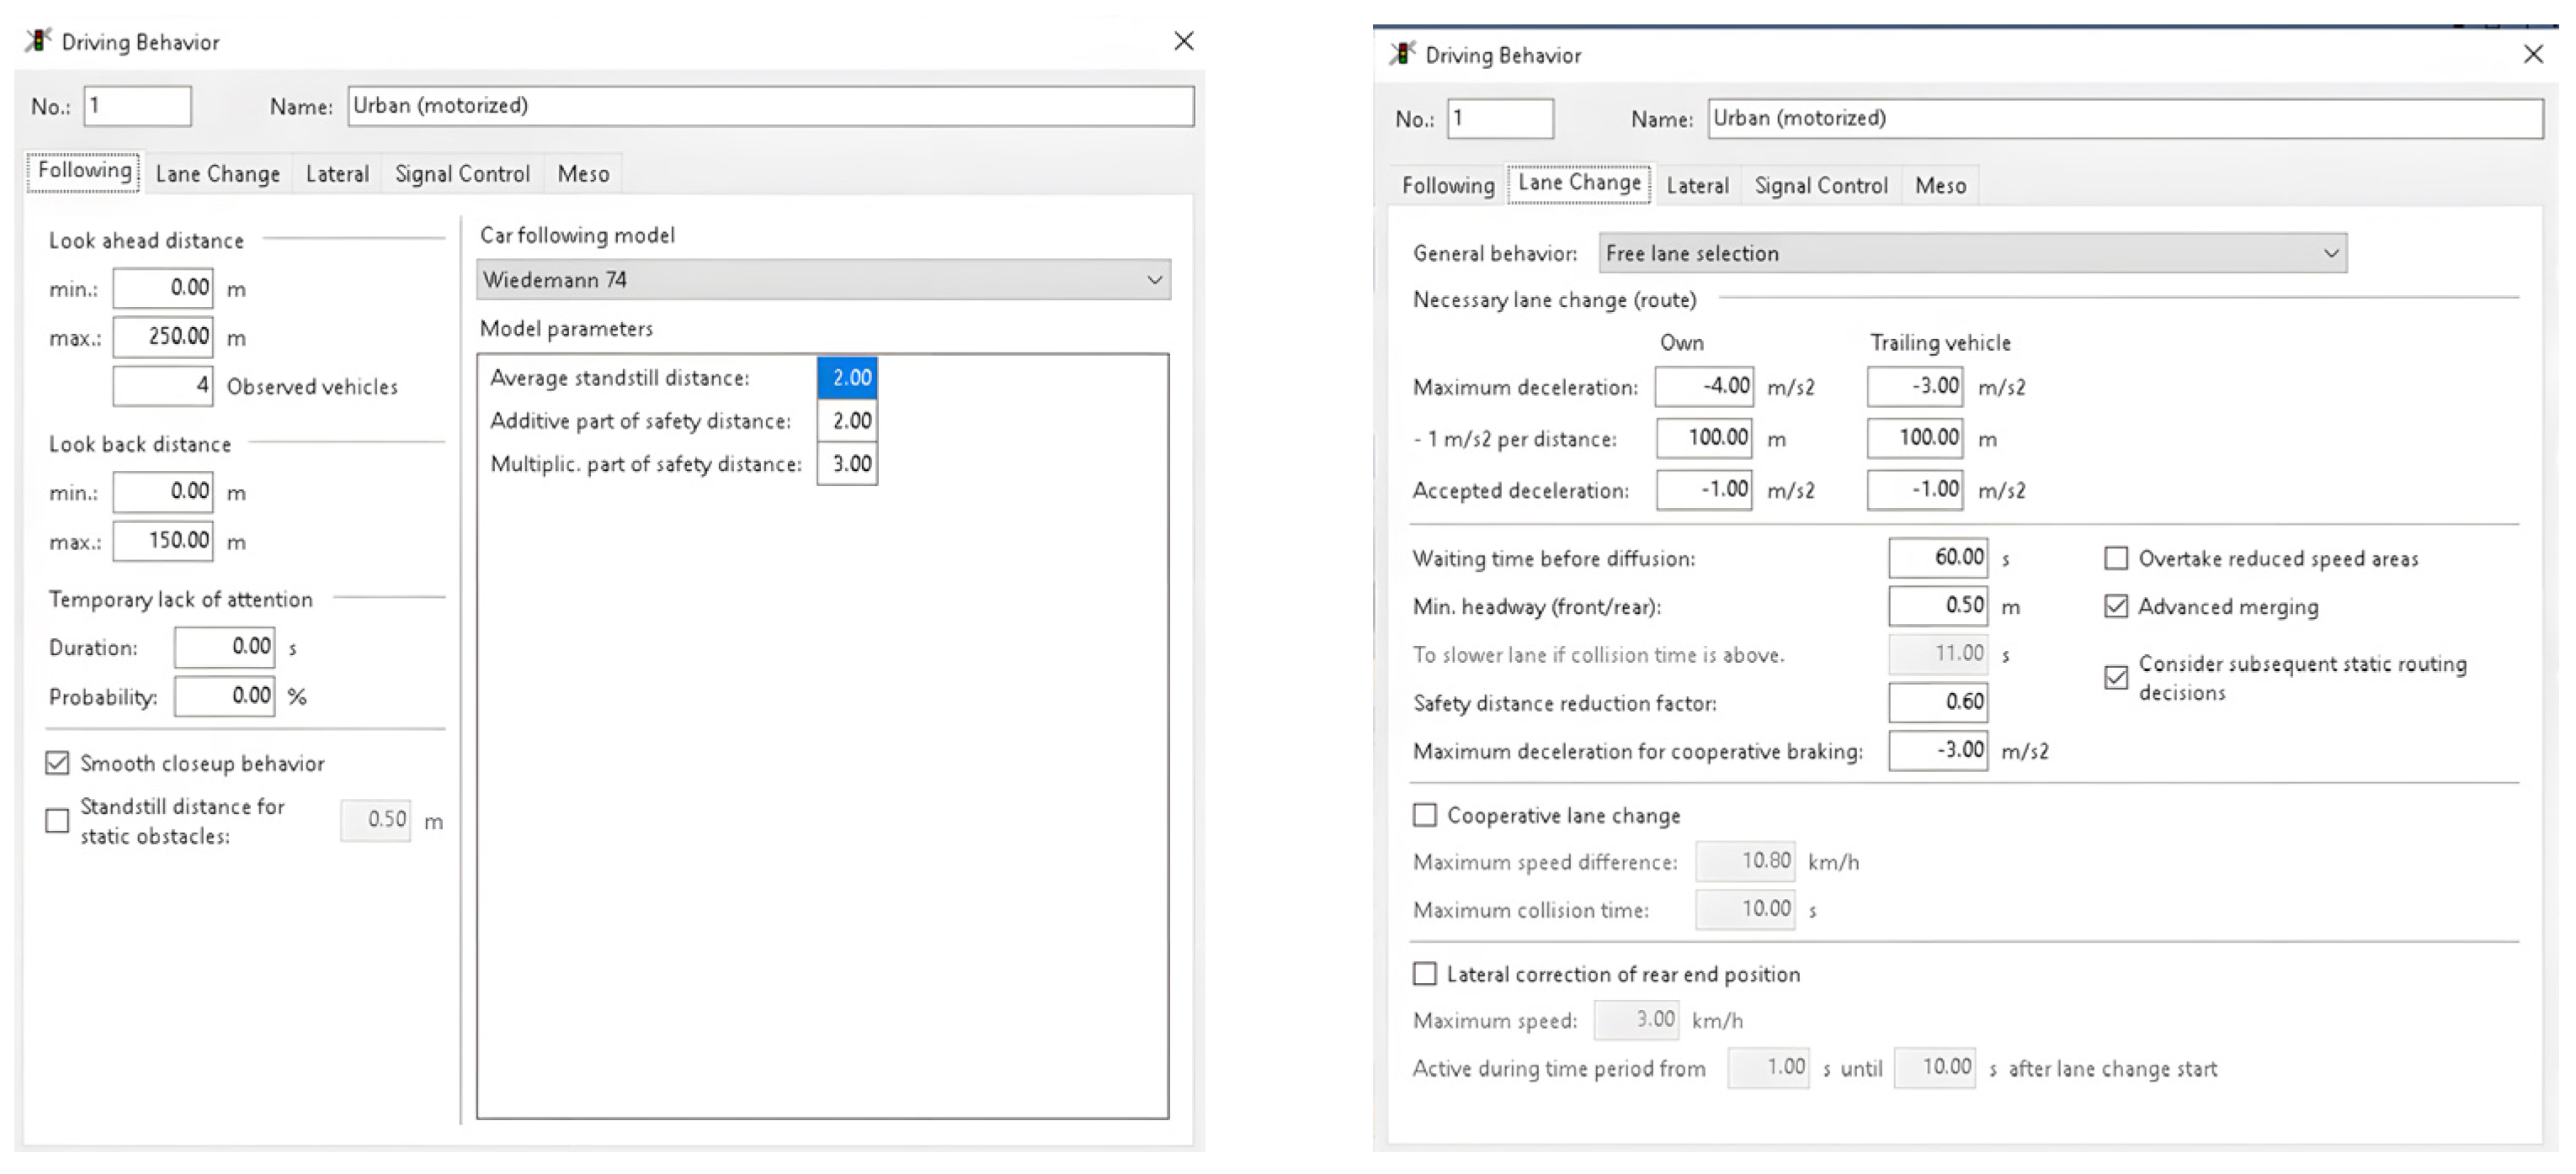The width and height of the screenshot is (2576, 1174).
Task: Open the Car following model dropdown
Action: (x=823, y=280)
